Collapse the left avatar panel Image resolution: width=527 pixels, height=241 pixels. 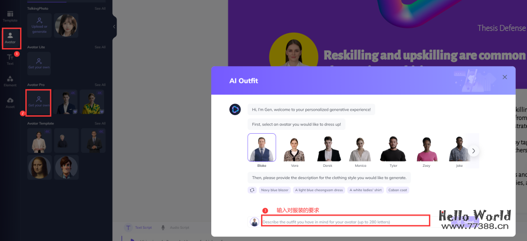[114, 26]
